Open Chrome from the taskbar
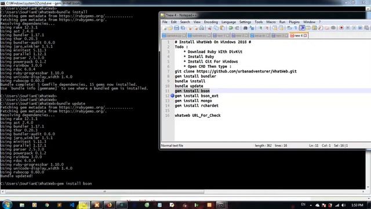The height and width of the screenshot is (209, 371). point(46,205)
